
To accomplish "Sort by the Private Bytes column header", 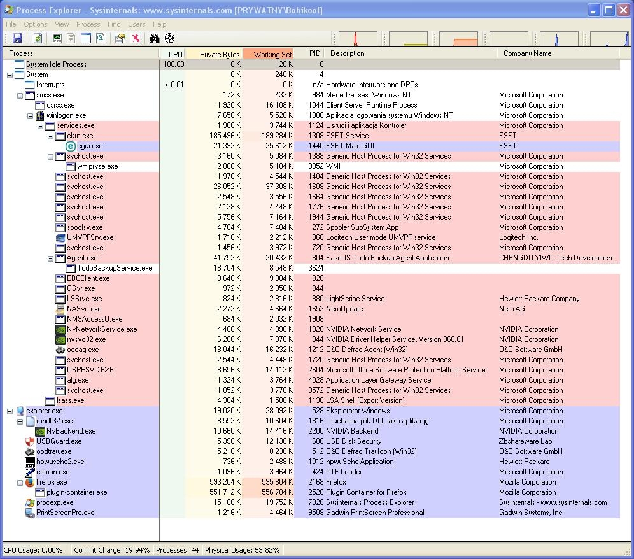I will tap(215, 53).
